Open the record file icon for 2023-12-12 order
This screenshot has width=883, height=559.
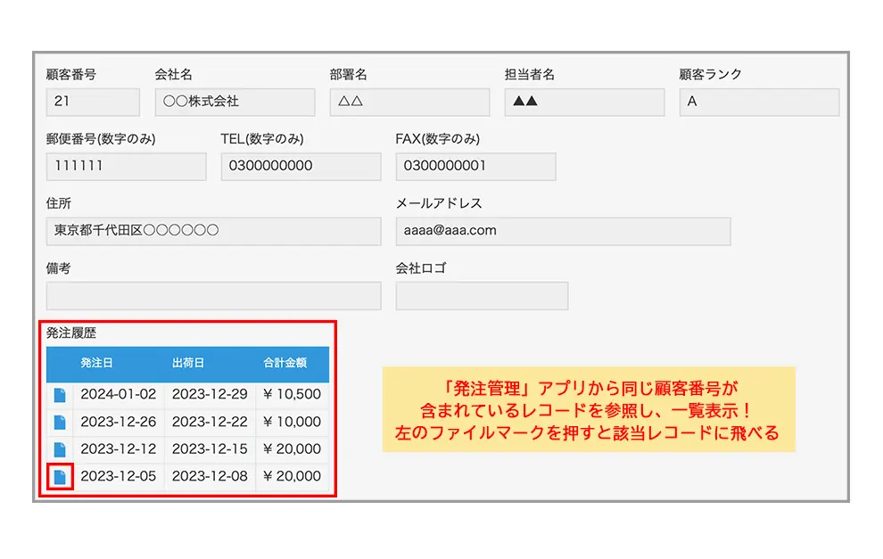pos(60,449)
